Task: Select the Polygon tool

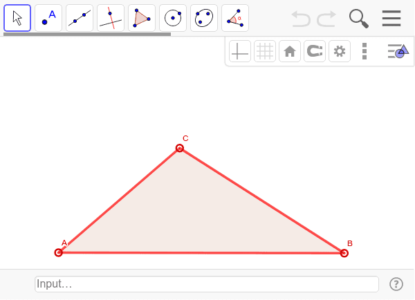Action: [x=142, y=18]
